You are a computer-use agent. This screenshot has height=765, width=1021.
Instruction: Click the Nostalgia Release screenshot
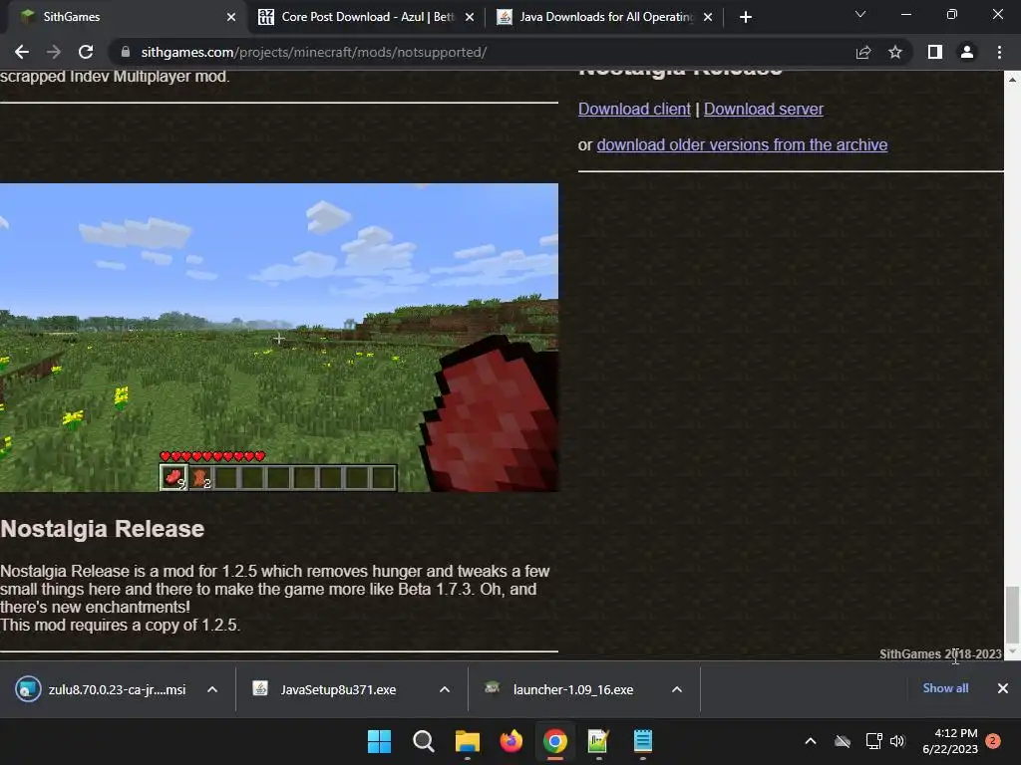click(x=279, y=338)
